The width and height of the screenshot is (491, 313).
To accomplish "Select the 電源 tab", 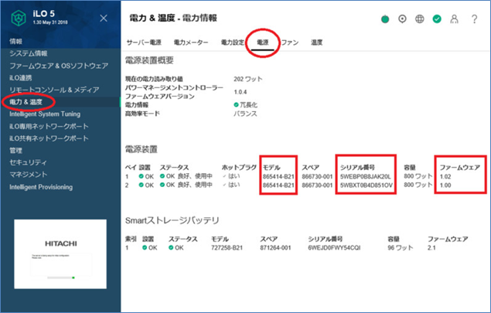I will click(263, 43).
